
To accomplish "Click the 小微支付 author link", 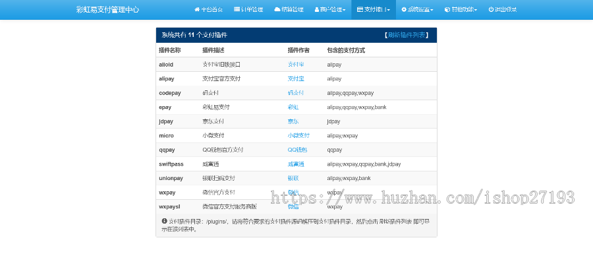I will pos(298,135).
